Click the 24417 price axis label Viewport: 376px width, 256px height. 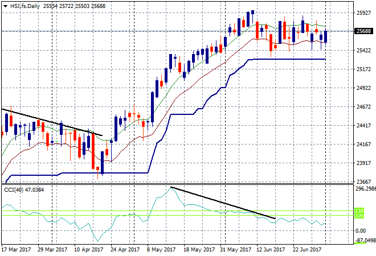coord(364,126)
